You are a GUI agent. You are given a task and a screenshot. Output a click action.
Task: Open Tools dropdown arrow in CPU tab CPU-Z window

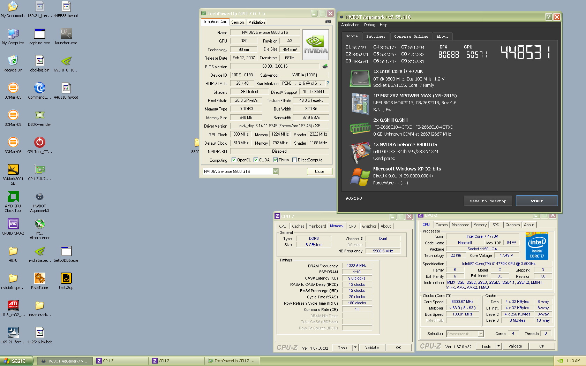pos(498,346)
